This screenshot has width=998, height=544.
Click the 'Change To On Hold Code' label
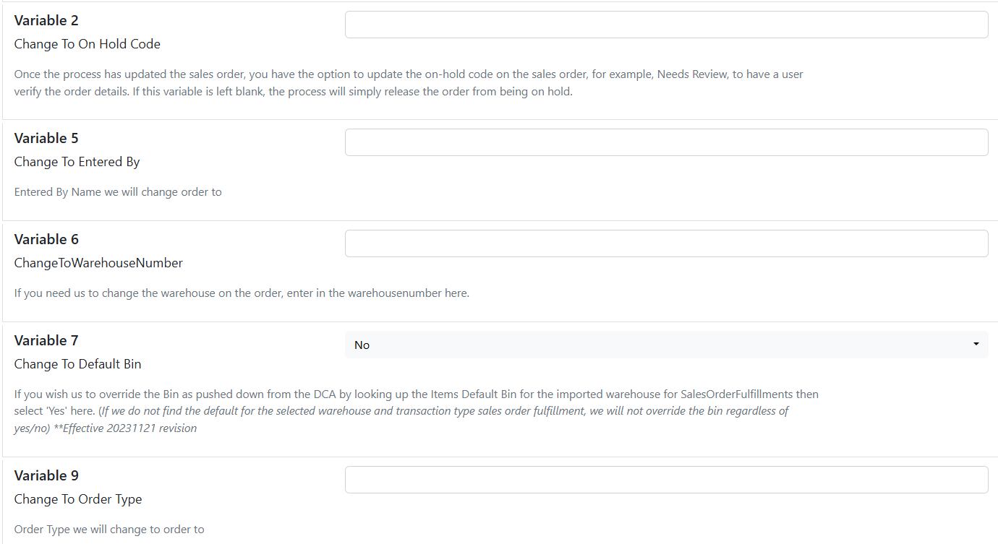coord(88,44)
